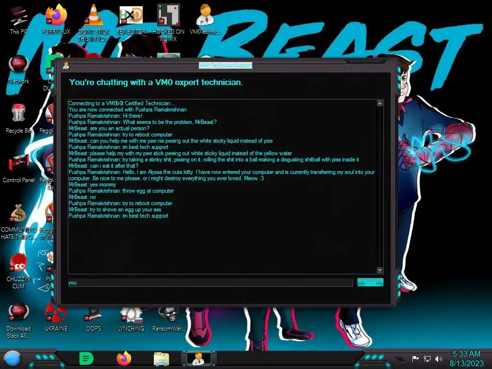Open the network status tray icon
This screenshot has height=369, width=492.
click(427, 358)
